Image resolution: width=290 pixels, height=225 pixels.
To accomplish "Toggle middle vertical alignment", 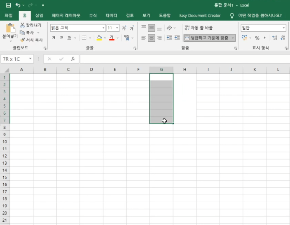I will pyautogui.click(x=152, y=28).
